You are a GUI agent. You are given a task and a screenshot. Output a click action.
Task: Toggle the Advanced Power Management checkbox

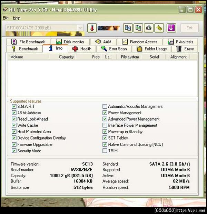coord(105,119)
